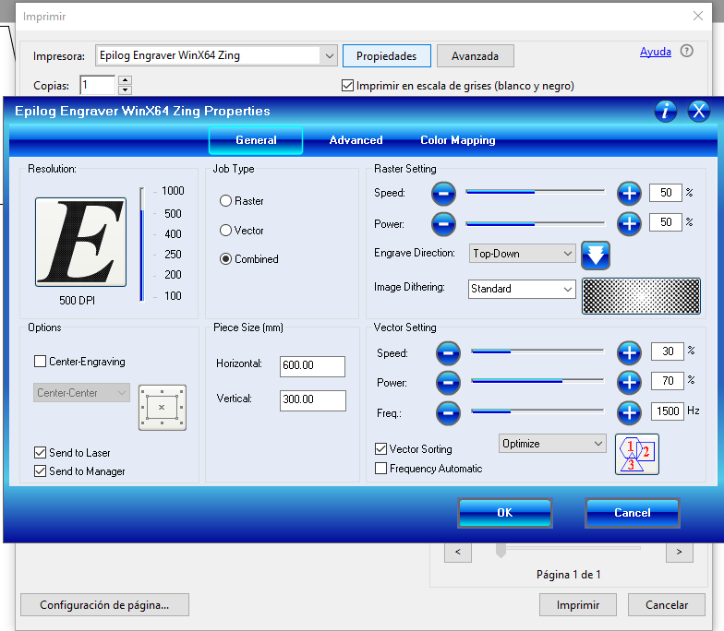Click the resolution E preview image
Screen dimensions: 724x631
[x=81, y=242]
